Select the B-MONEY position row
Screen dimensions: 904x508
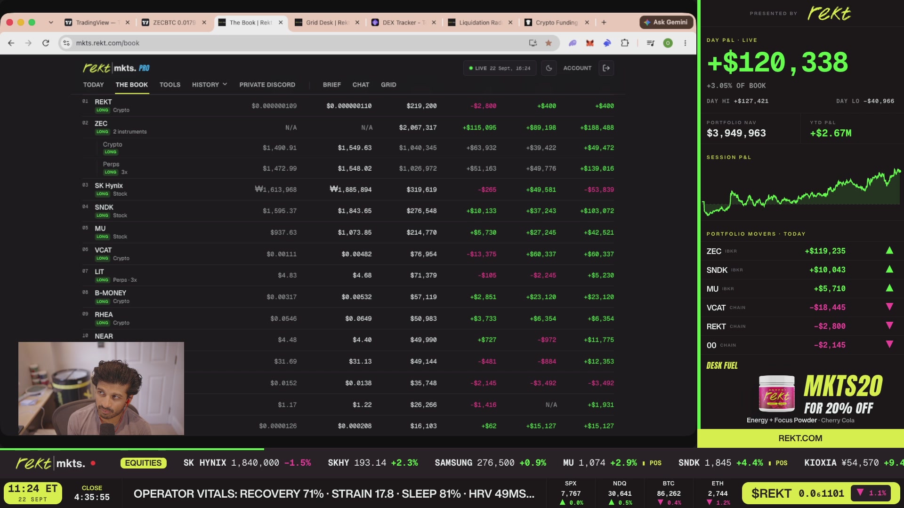coord(348,297)
